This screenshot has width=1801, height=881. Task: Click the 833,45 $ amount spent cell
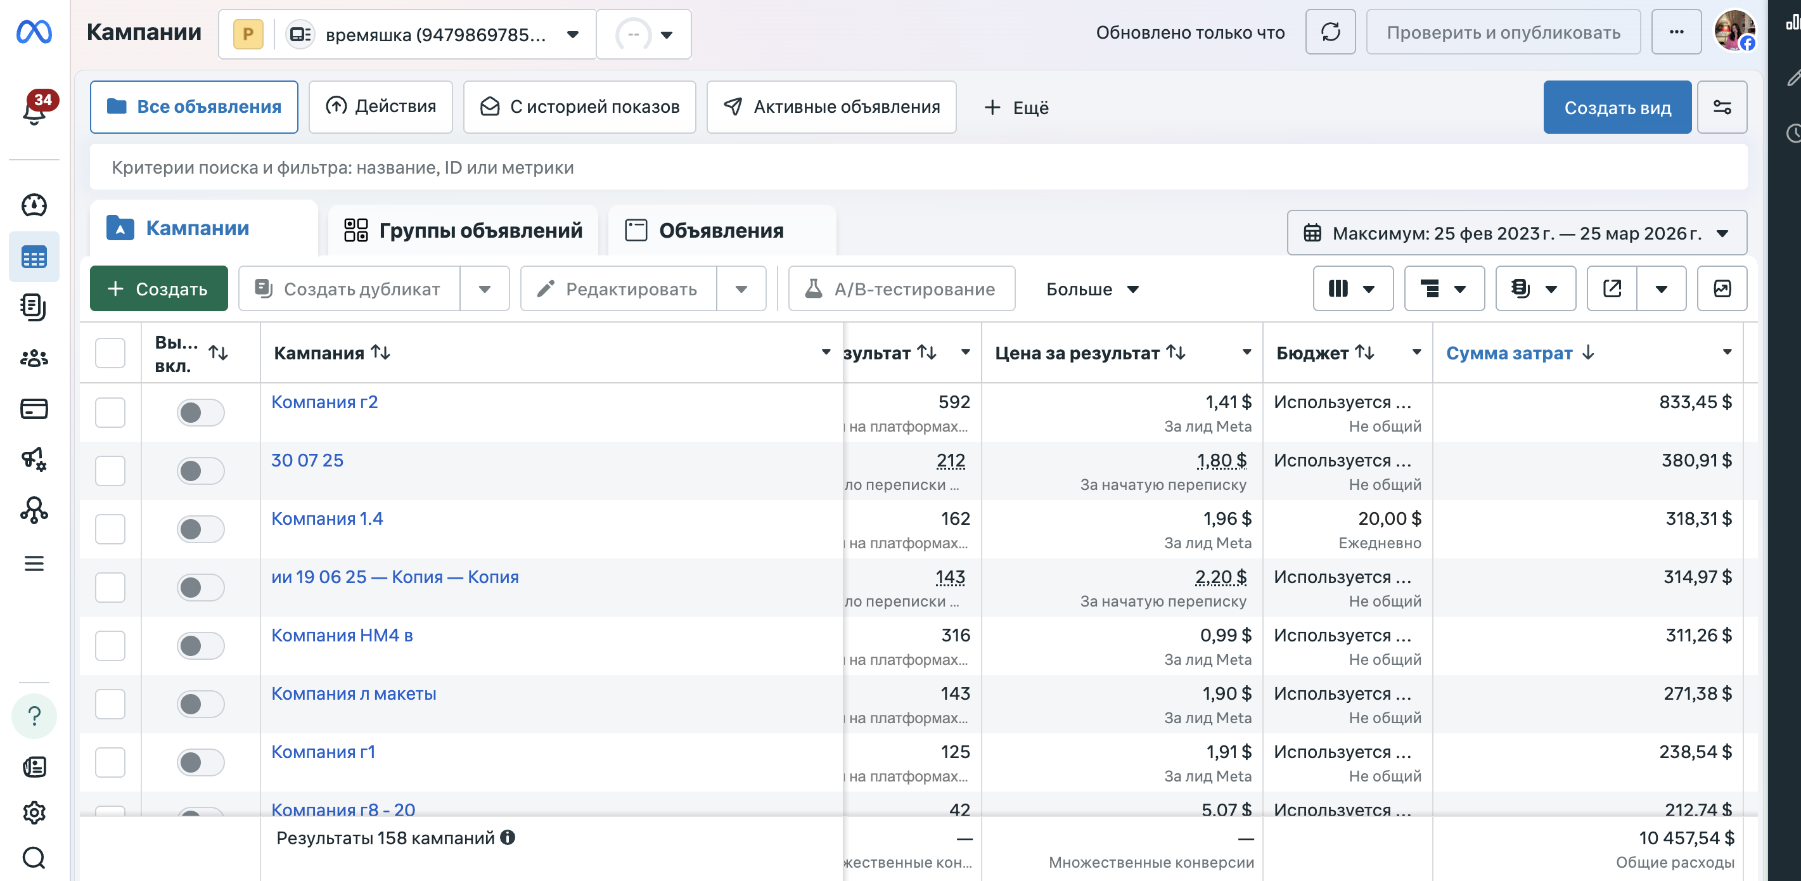pos(1695,401)
